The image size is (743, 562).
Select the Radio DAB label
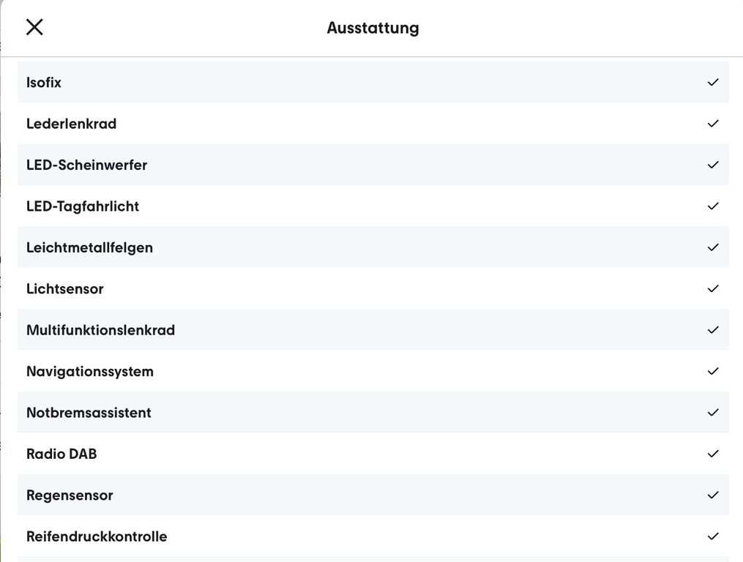pos(61,454)
